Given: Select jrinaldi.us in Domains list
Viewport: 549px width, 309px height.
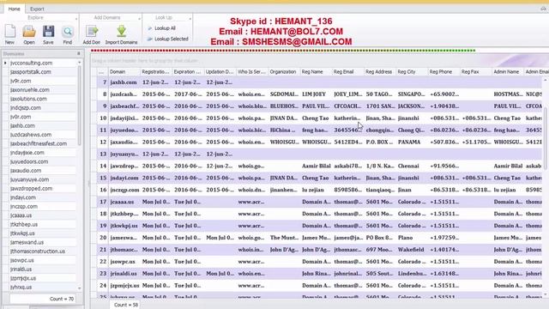Looking at the screenshot, I should coord(21,269).
